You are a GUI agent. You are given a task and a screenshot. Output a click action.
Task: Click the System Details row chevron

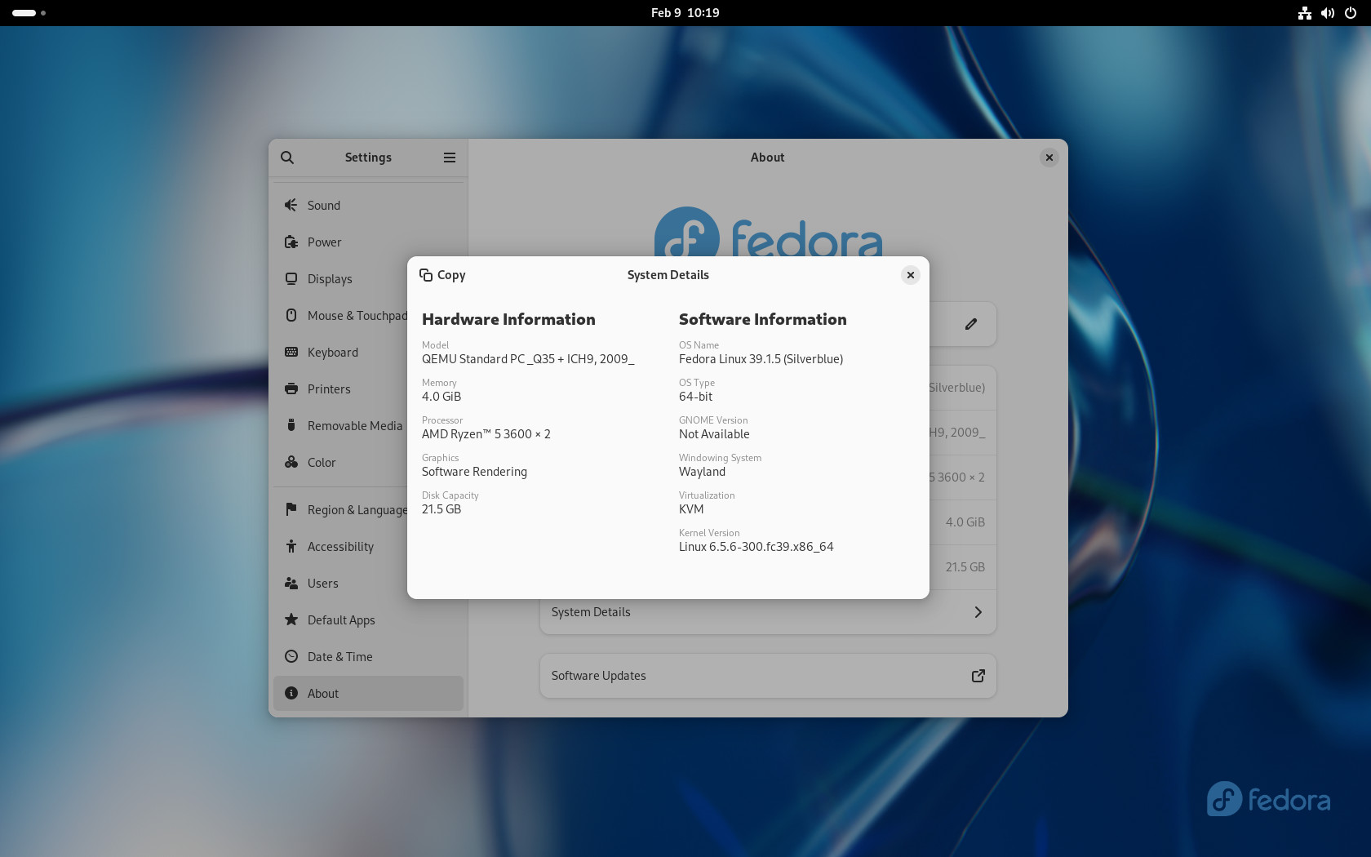[x=978, y=612]
